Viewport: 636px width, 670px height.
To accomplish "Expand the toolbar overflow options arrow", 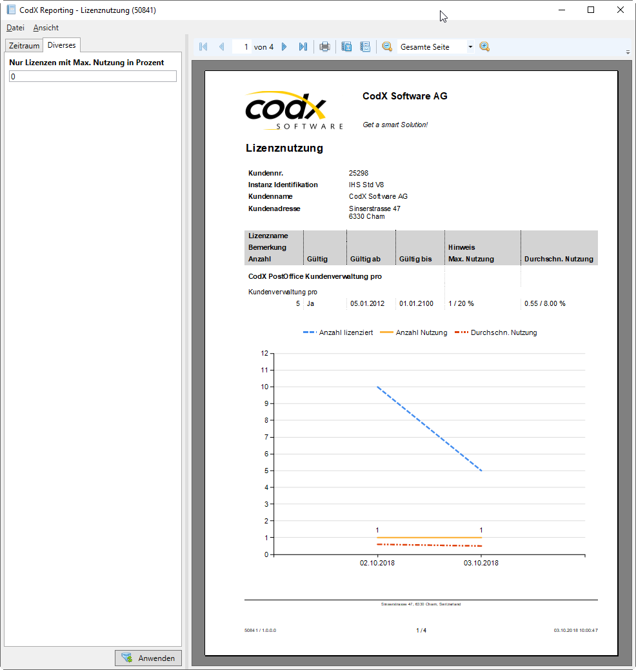I will [x=628, y=52].
